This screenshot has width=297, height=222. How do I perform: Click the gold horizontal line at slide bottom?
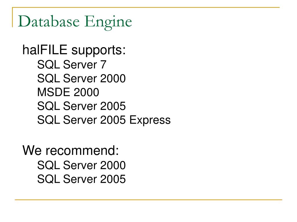point(148,199)
